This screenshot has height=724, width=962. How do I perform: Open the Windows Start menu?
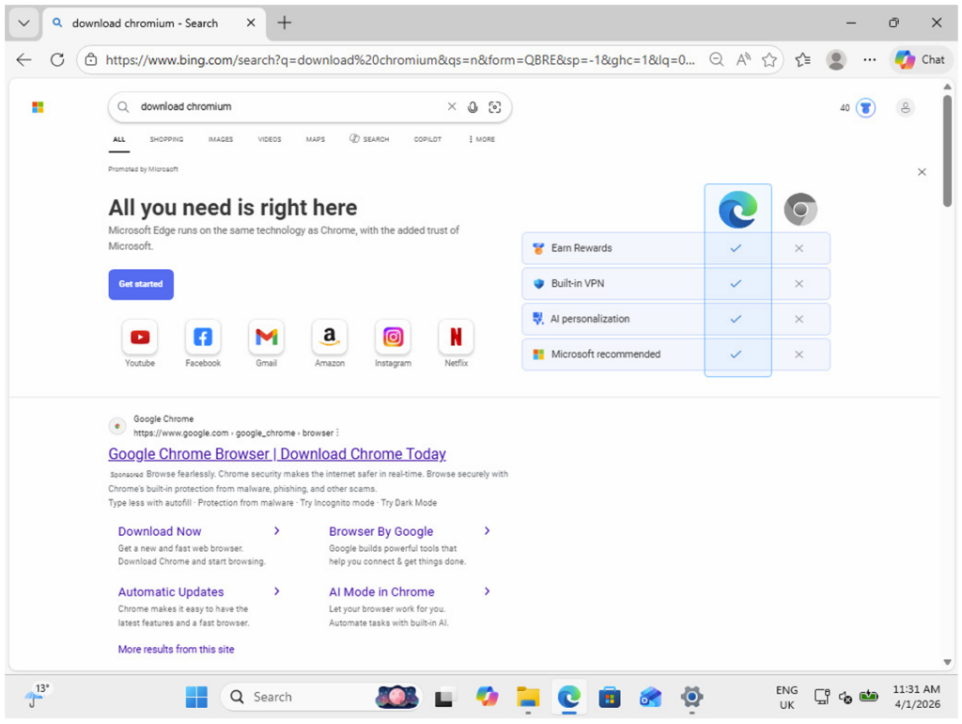tap(196, 697)
